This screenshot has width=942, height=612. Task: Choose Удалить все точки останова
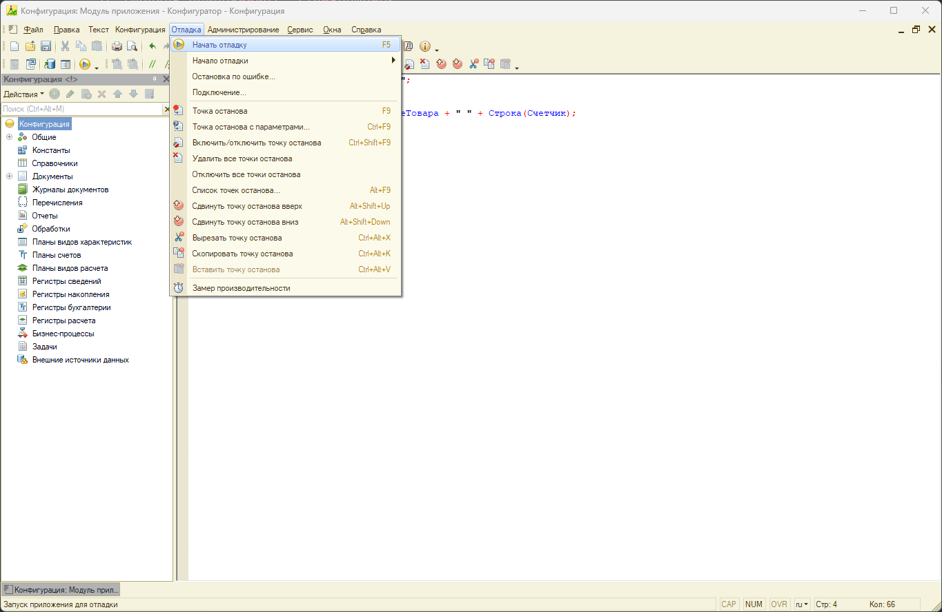(x=286, y=159)
